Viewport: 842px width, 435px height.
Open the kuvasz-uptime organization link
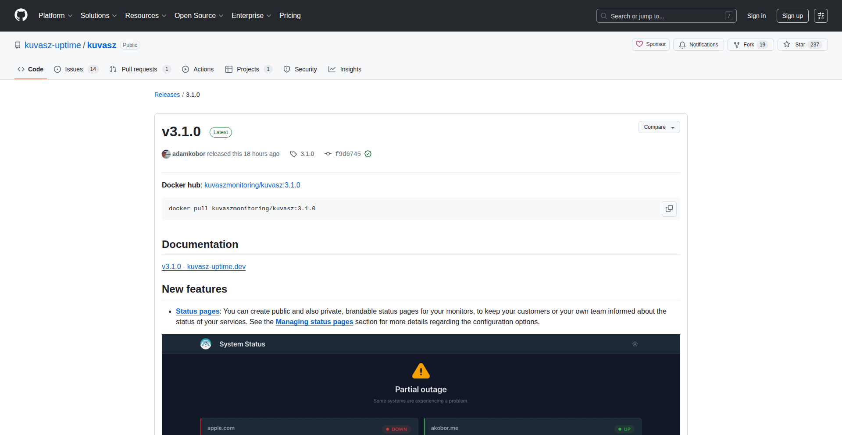pyautogui.click(x=53, y=45)
